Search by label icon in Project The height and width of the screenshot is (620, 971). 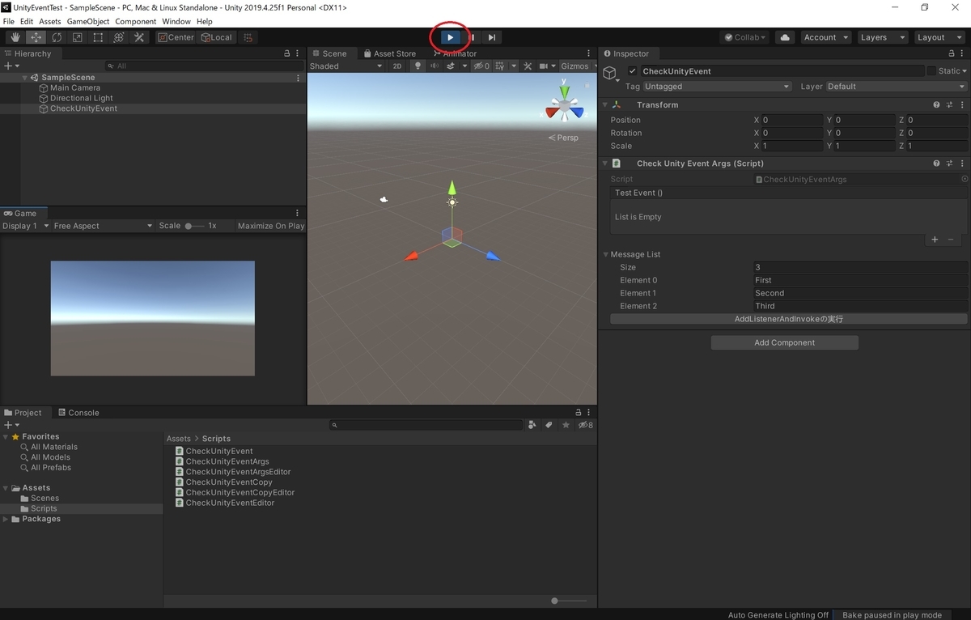click(548, 425)
